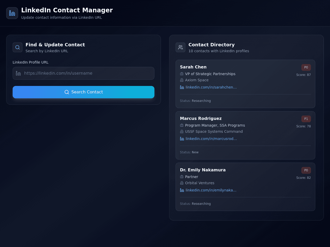
Task: Open the linkedin.com/in/emilynaka... link
Action: 211,190
